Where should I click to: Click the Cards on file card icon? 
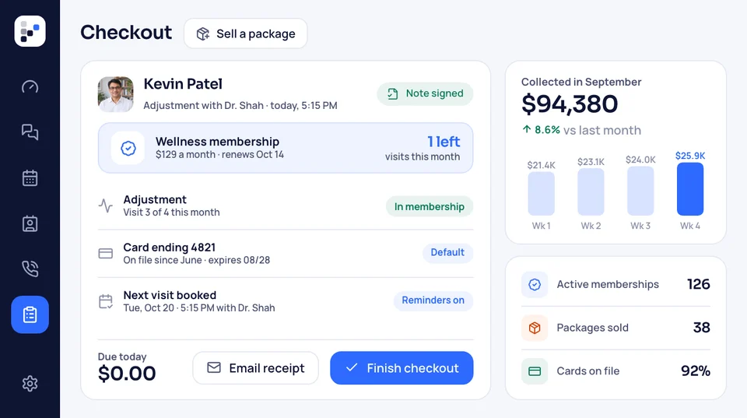tap(535, 371)
